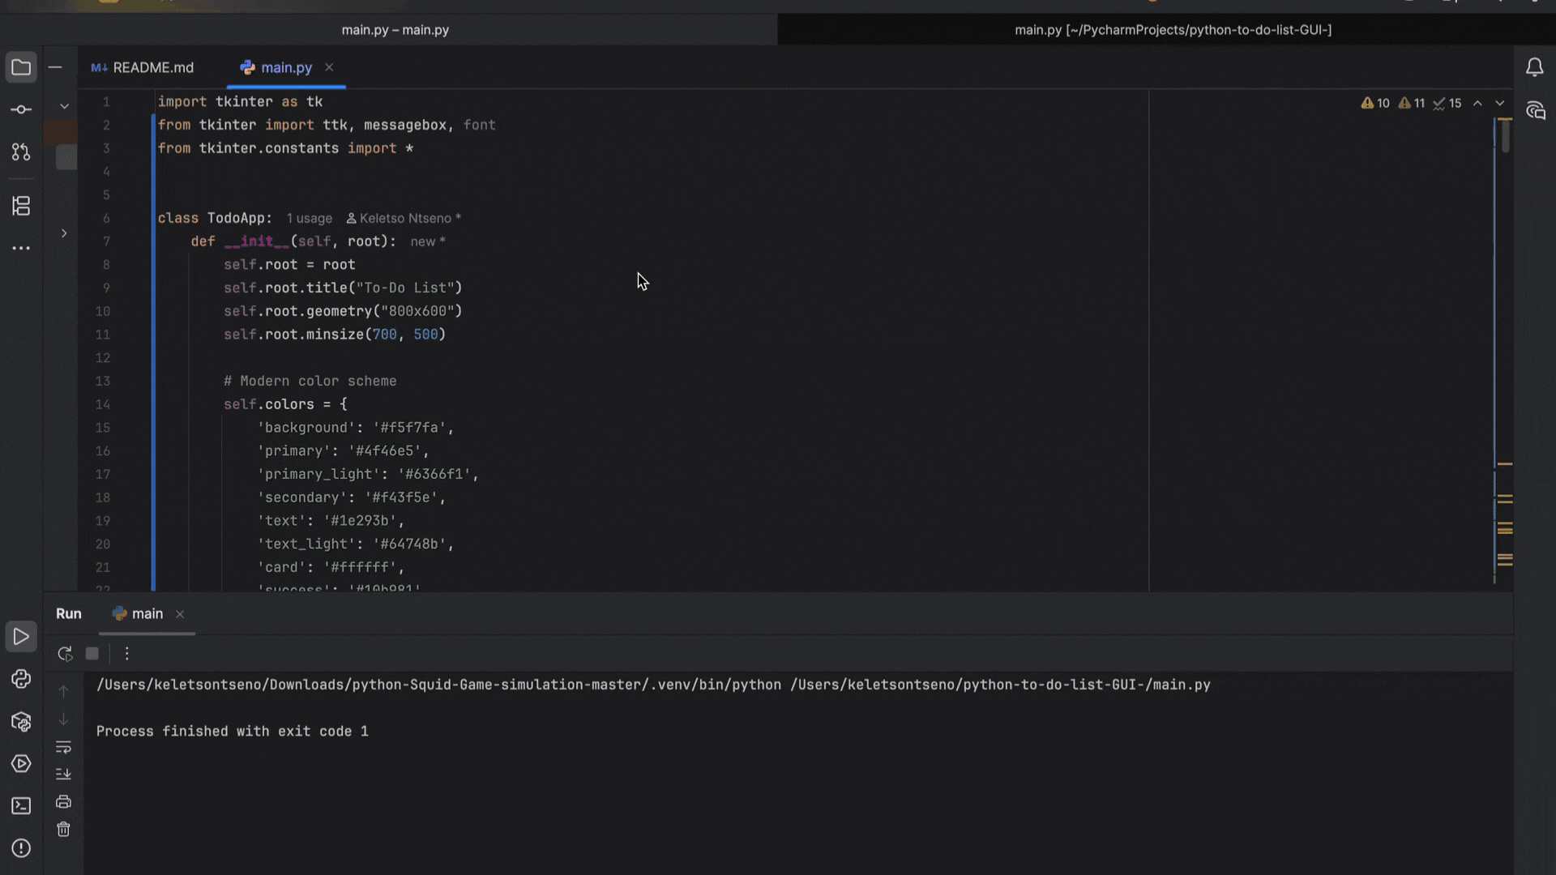Screen dimensions: 1556x875
Task: Go to previous highlighted error arrow
Action: click(1477, 104)
